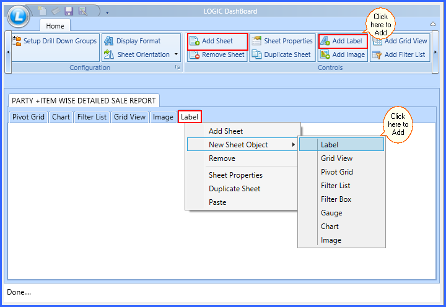
Task: Click the Remove Sheet icon
Action: tap(195, 54)
